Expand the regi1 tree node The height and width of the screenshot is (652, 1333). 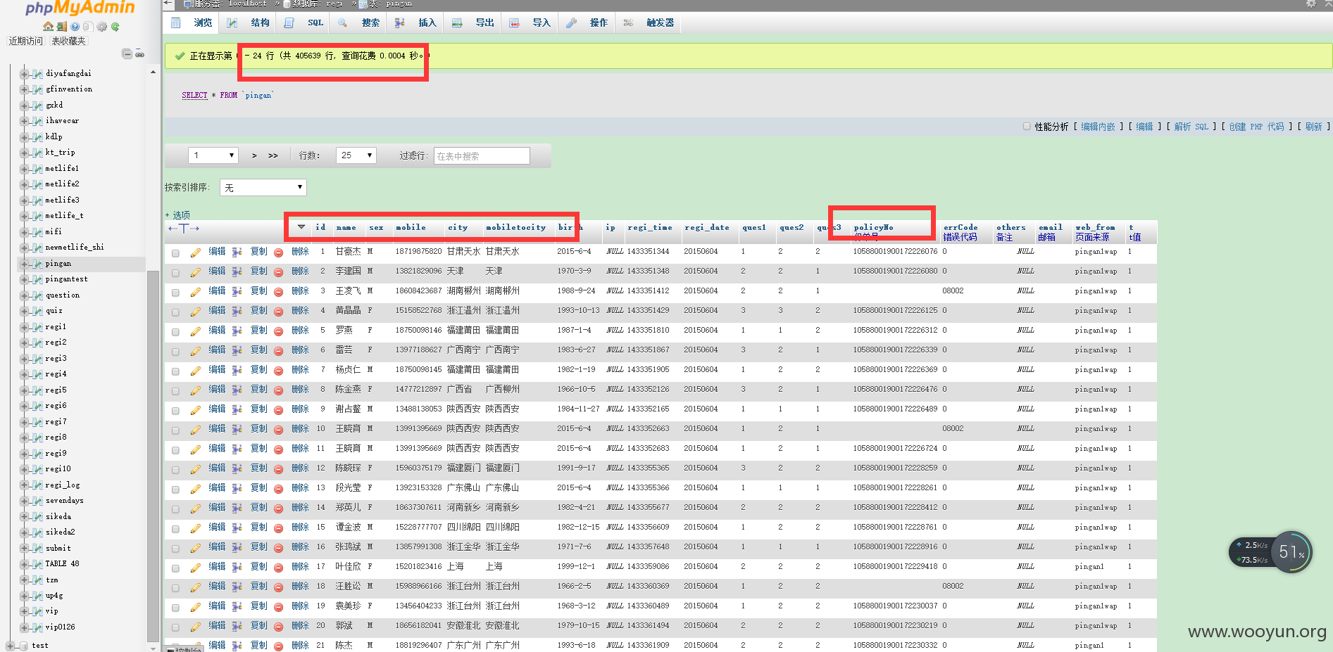[x=25, y=327]
